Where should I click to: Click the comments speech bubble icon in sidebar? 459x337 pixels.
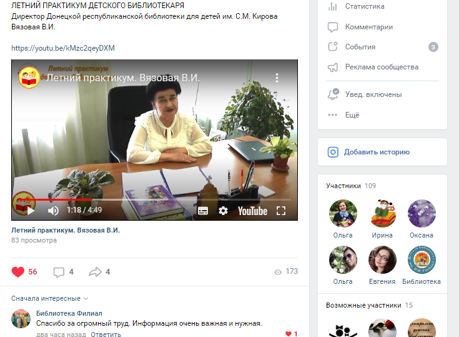332,27
